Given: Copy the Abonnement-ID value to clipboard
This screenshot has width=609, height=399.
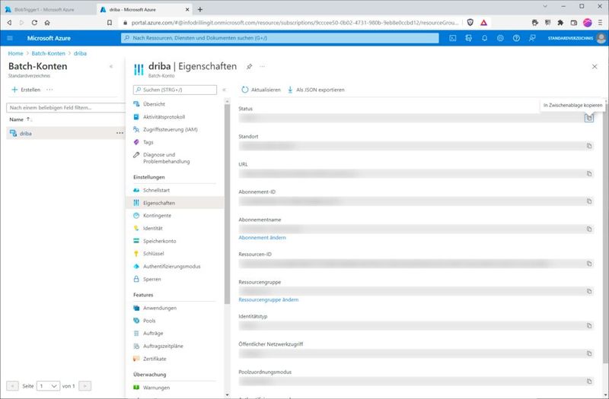Looking at the screenshot, I should coord(589,201).
